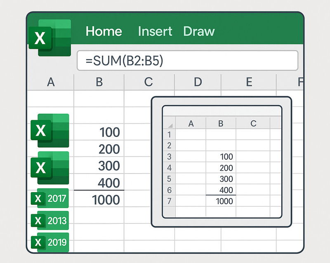Select row 1 header in inset sheet
Viewport: 330px width, 263px height.
169,134
